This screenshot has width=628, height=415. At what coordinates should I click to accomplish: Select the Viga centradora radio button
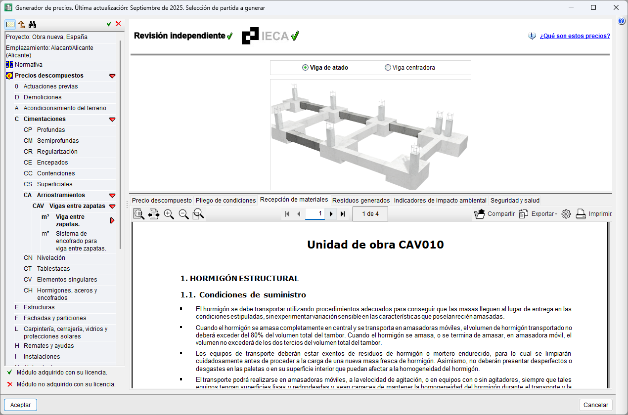388,68
